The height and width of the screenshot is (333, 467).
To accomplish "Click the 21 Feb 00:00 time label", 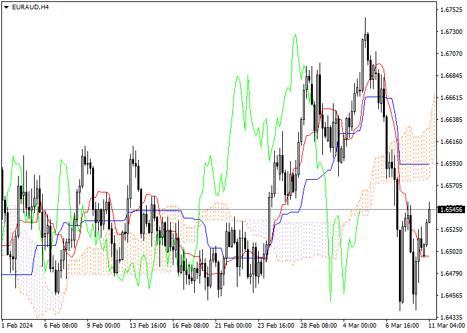I will [233, 325].
